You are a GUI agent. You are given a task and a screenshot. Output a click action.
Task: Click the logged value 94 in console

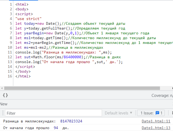point(56,128)
